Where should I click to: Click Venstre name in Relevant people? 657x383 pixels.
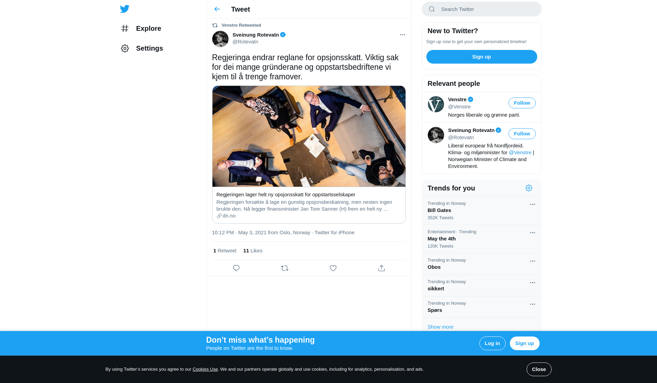pyautogui.click(x=458, y=100)
